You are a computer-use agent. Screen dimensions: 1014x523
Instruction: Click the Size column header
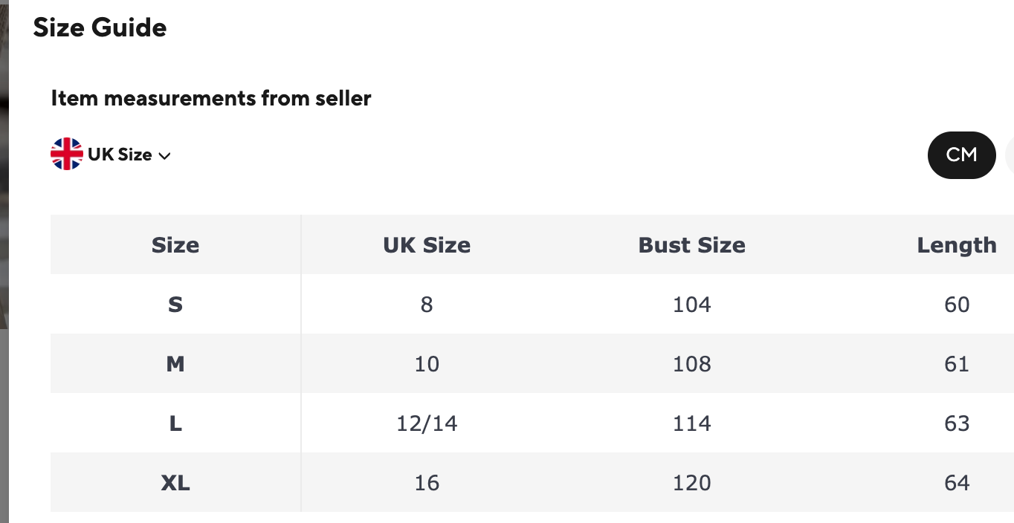coord(175,245)
